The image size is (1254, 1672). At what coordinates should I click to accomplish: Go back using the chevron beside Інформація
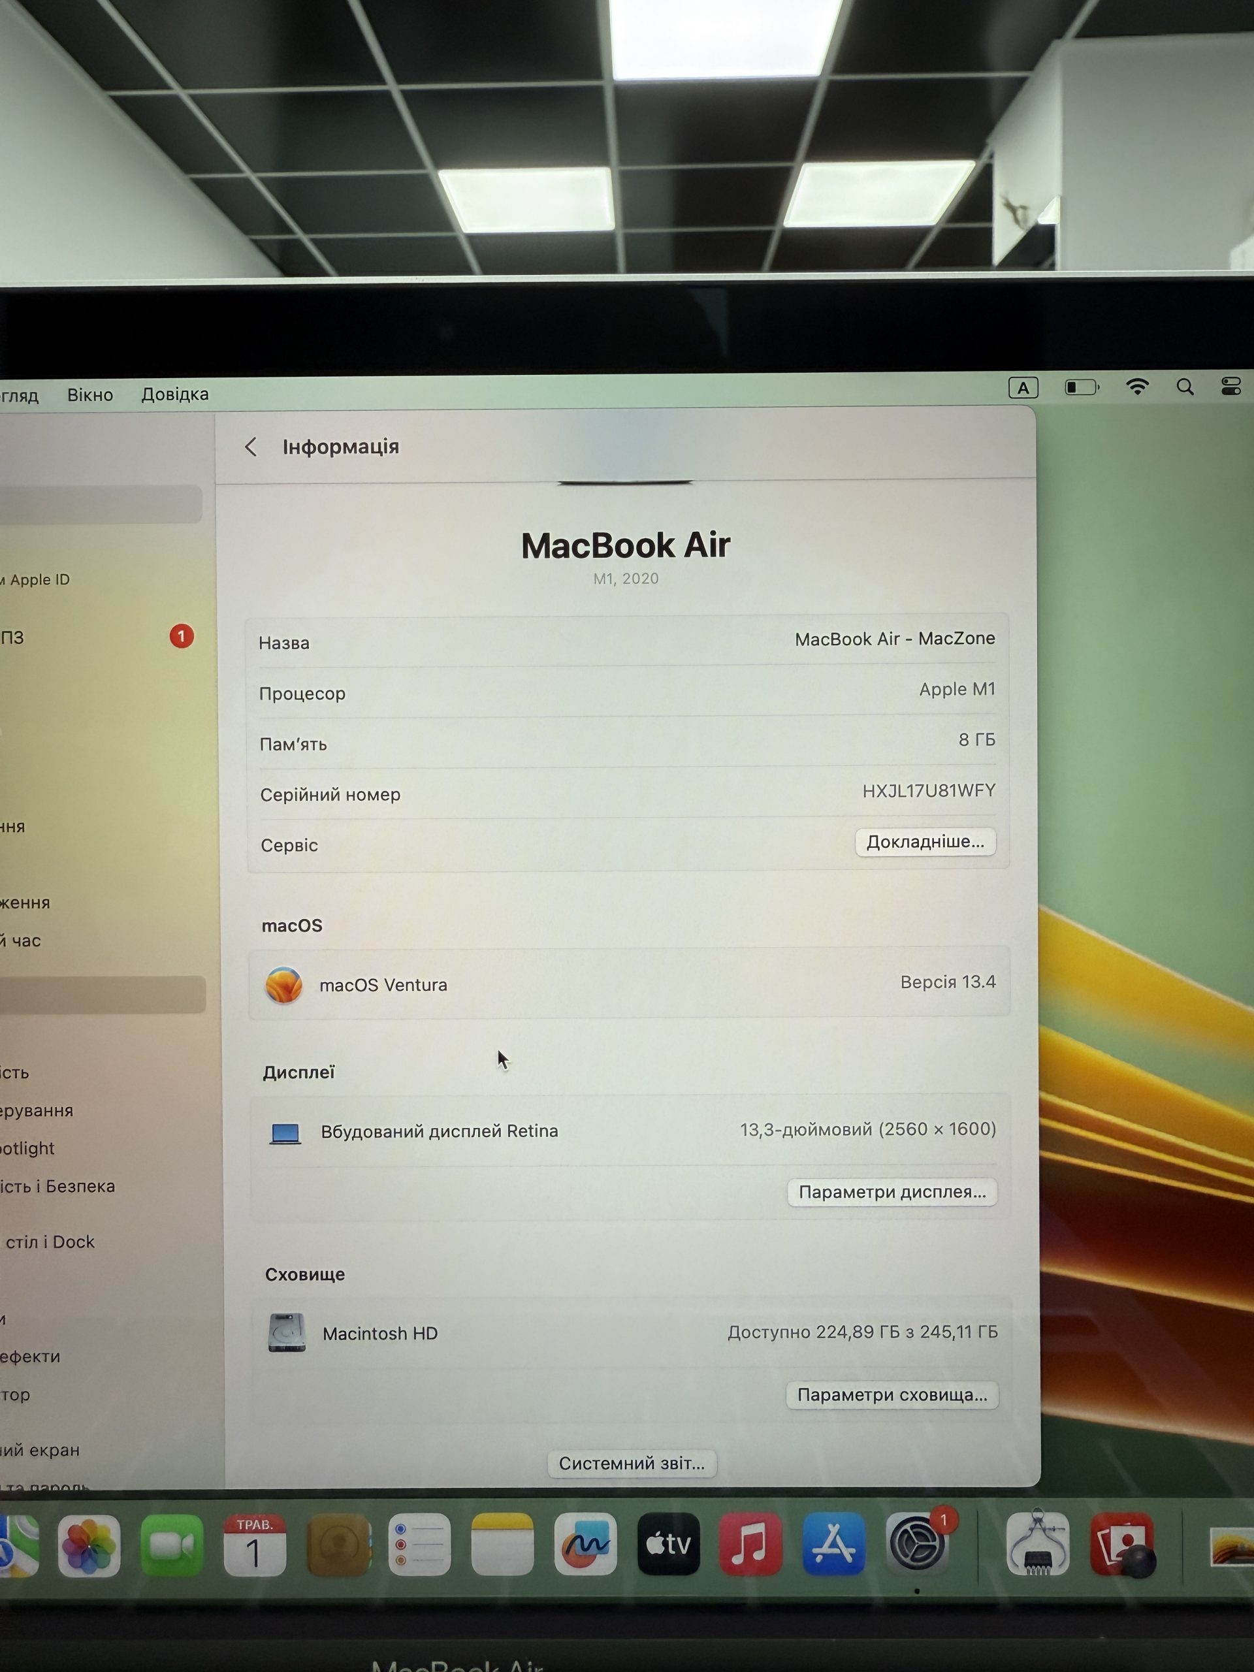click(x=251, y=447)
